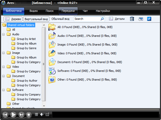Image resolution: width=161 pixels, height=120 pixels.
Task: Click 'Other: 0 Found (0KB)' entry text
Action: (87, 80)
